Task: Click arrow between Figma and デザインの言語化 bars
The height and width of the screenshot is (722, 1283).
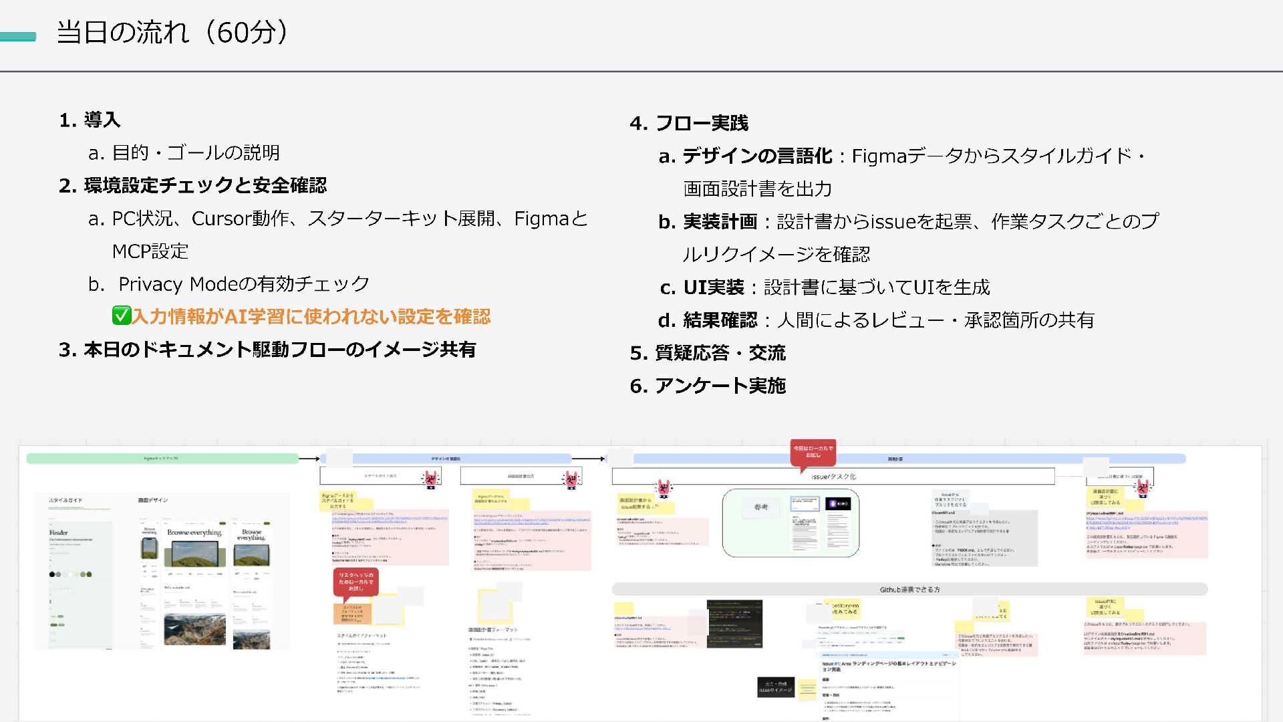Action: pos(309,459)
